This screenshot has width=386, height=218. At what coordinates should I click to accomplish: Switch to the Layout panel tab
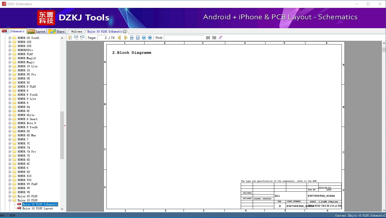36,31
